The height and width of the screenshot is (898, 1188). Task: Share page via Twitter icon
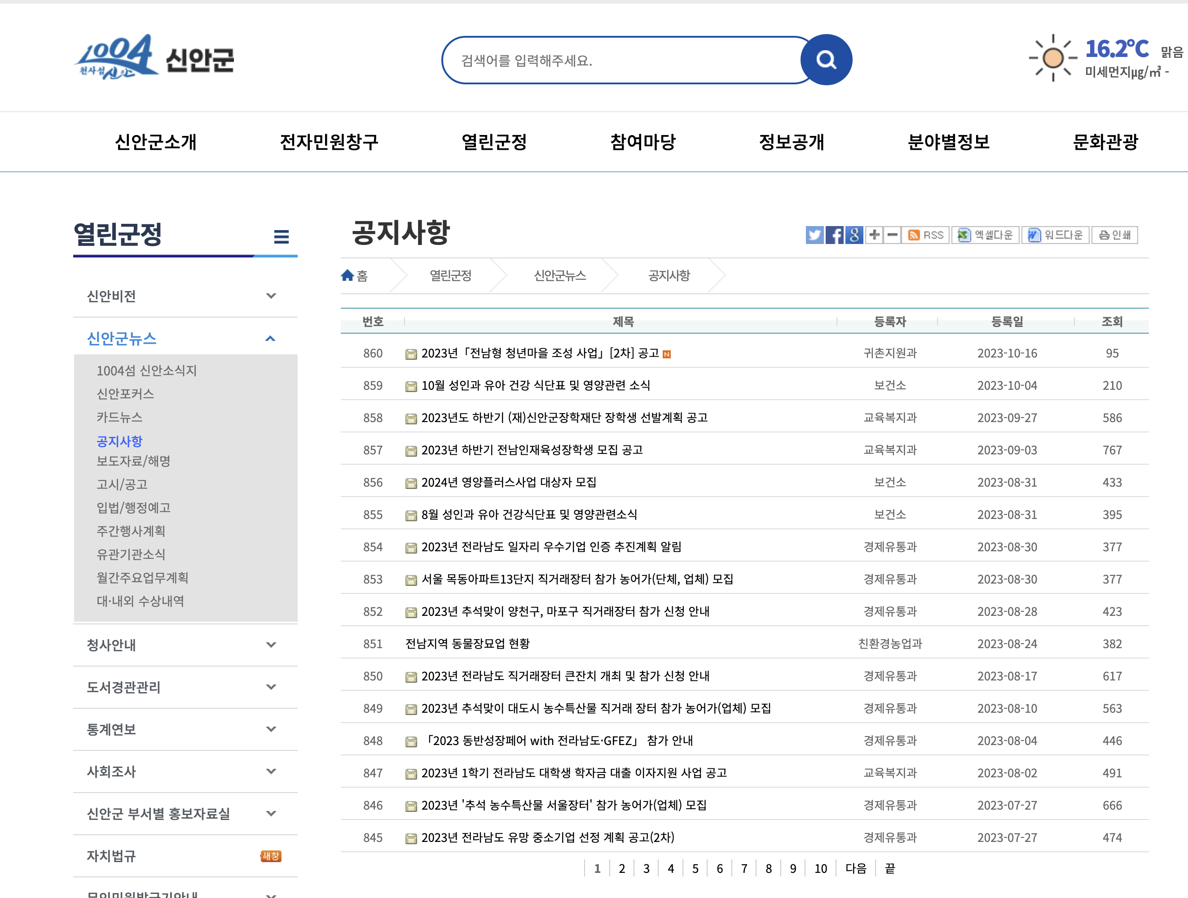pyautogui.click(x=814, y=235)
